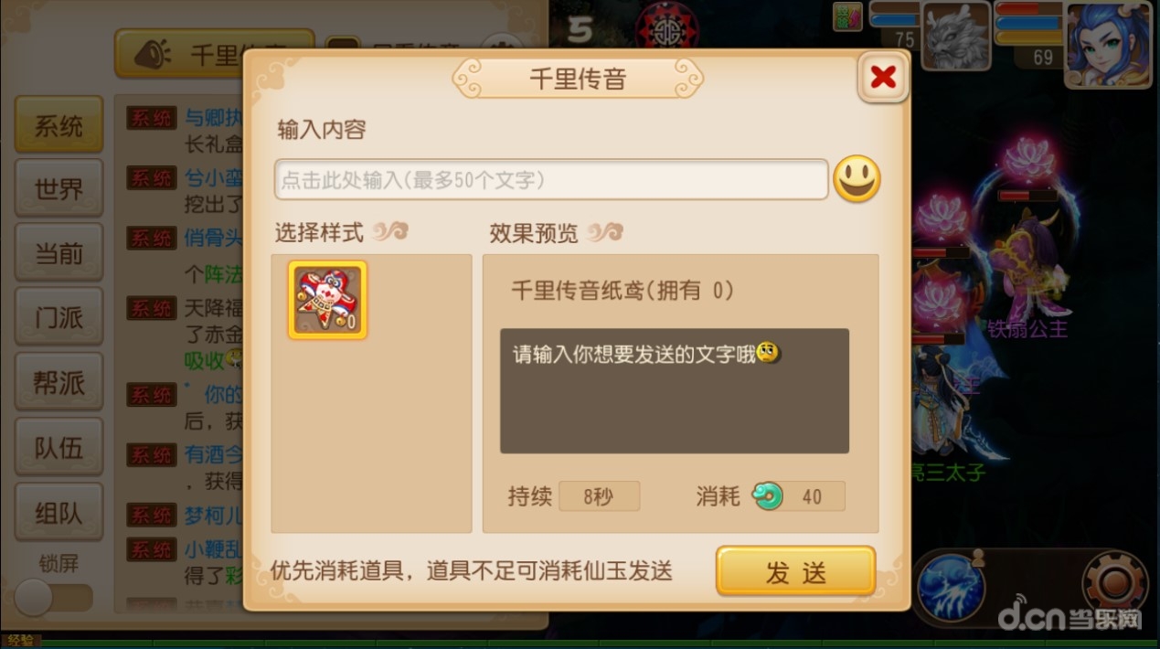This screenshot has width=1160, height=649.
Task: Select the 帮派 chat tab
Action: click(59, 382)
